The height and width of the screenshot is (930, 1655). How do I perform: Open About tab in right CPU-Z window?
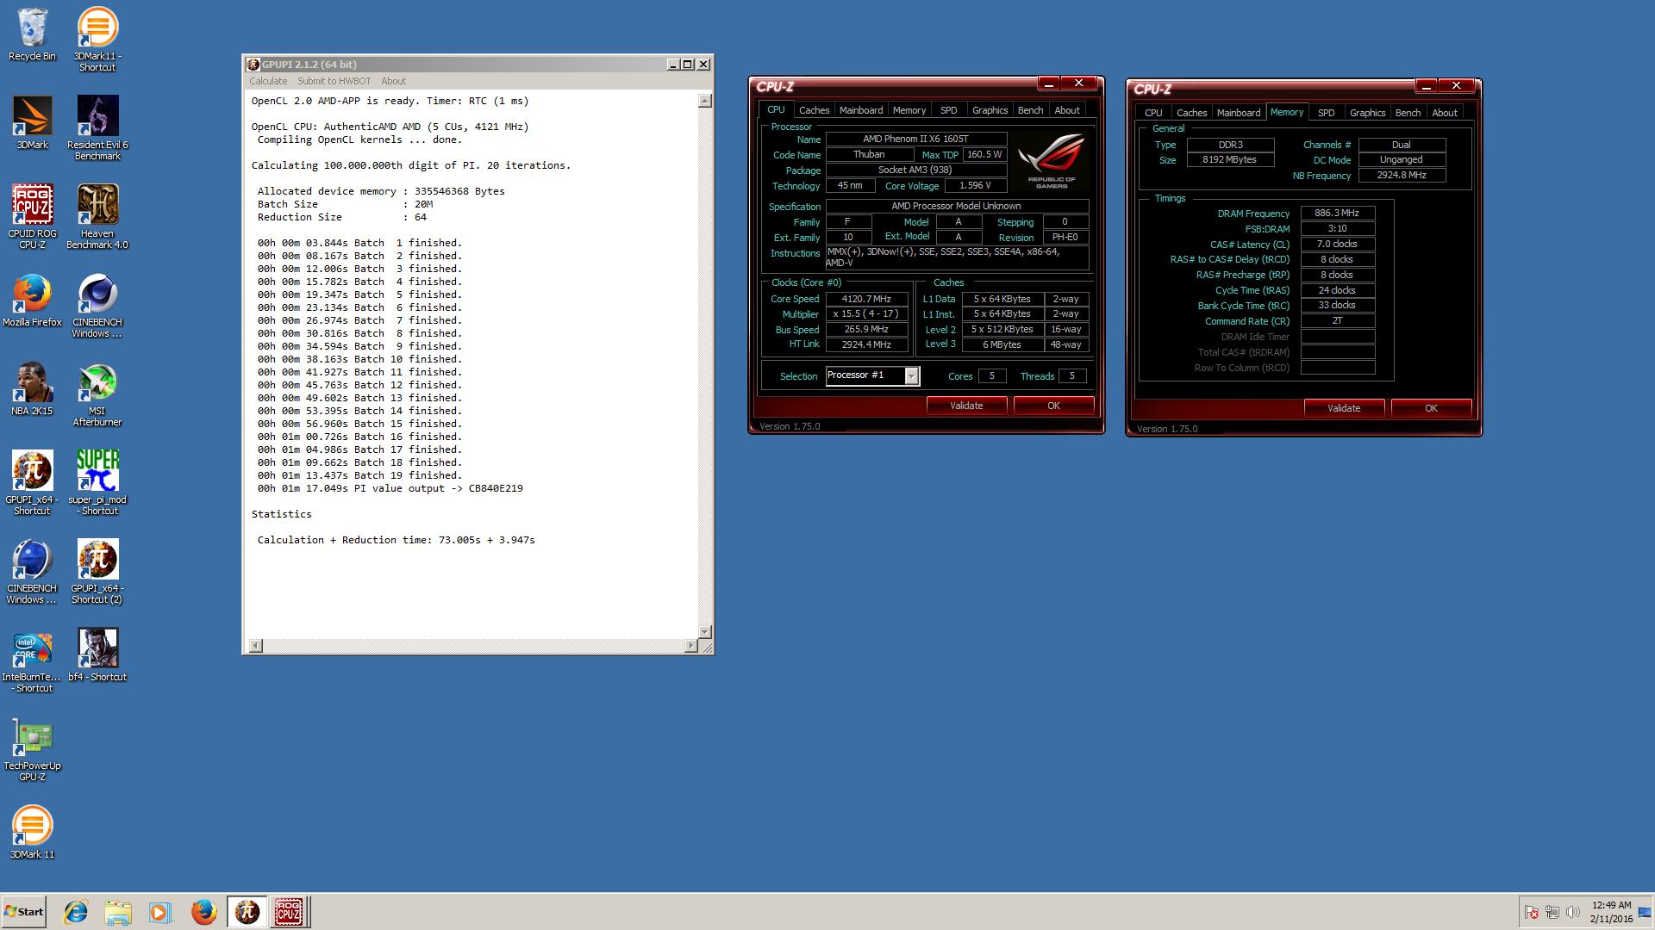pyautogui.click(x=1445, y=113)
